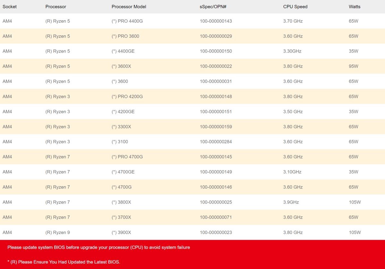Select the (*) 4400GE model cell
This screenshot has width=385, height=269.
[x=123, y=51]
